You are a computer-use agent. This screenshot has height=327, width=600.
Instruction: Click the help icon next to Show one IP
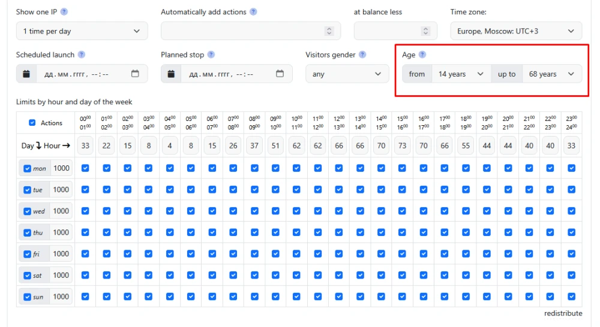click(64, 12)
